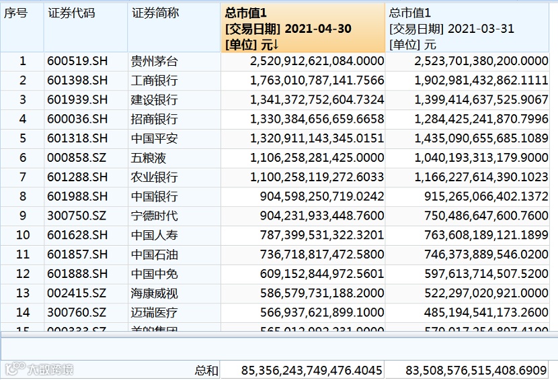
Task: Select value 1,106,258,281,425.0000
Action: (x=317, y=158)
